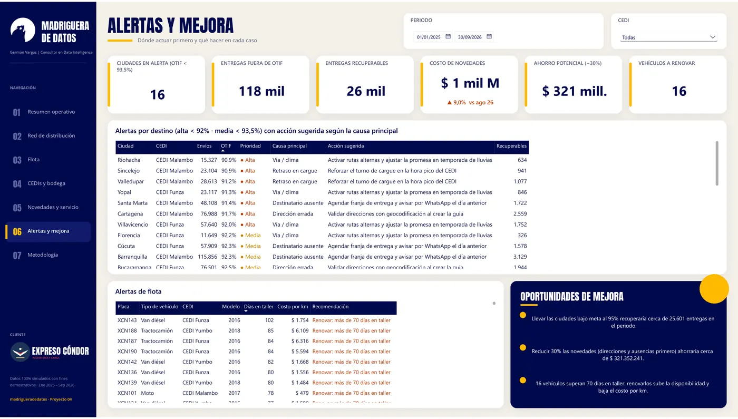The image size is (738, 419).
Task: Select plate XCN101 in fleet alerts
Action: 127,393
